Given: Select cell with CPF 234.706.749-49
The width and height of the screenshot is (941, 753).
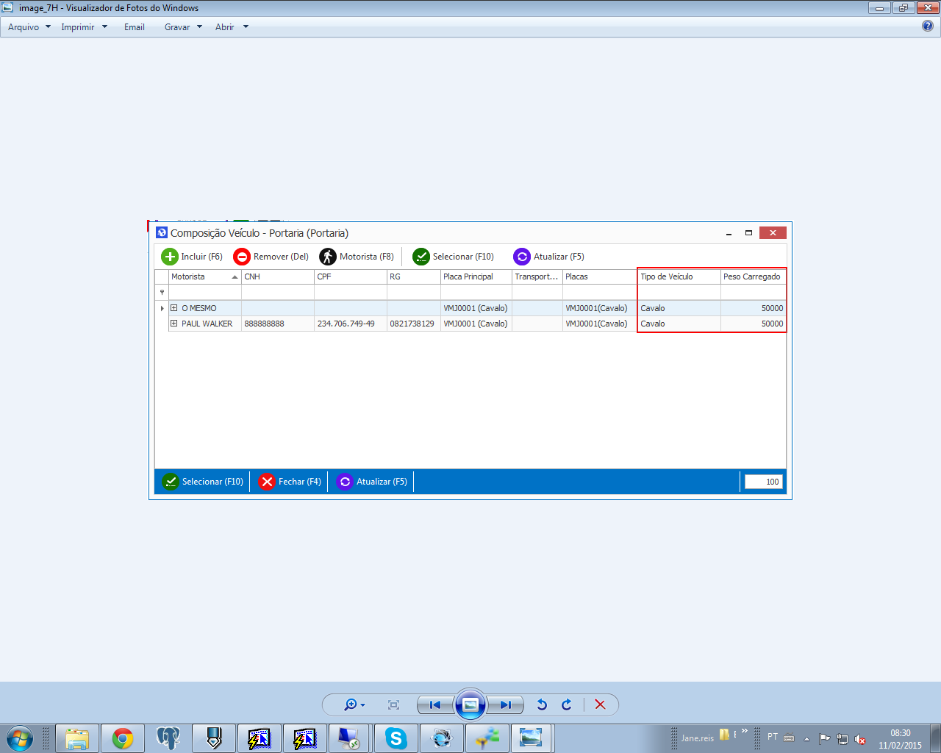Looking at the screenshot, I should click(x=351, y=324).
